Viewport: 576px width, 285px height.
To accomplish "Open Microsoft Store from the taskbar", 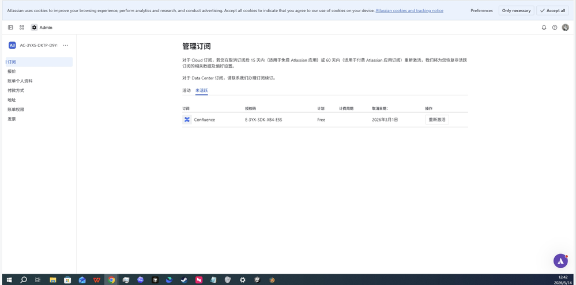I will (67, 280).
